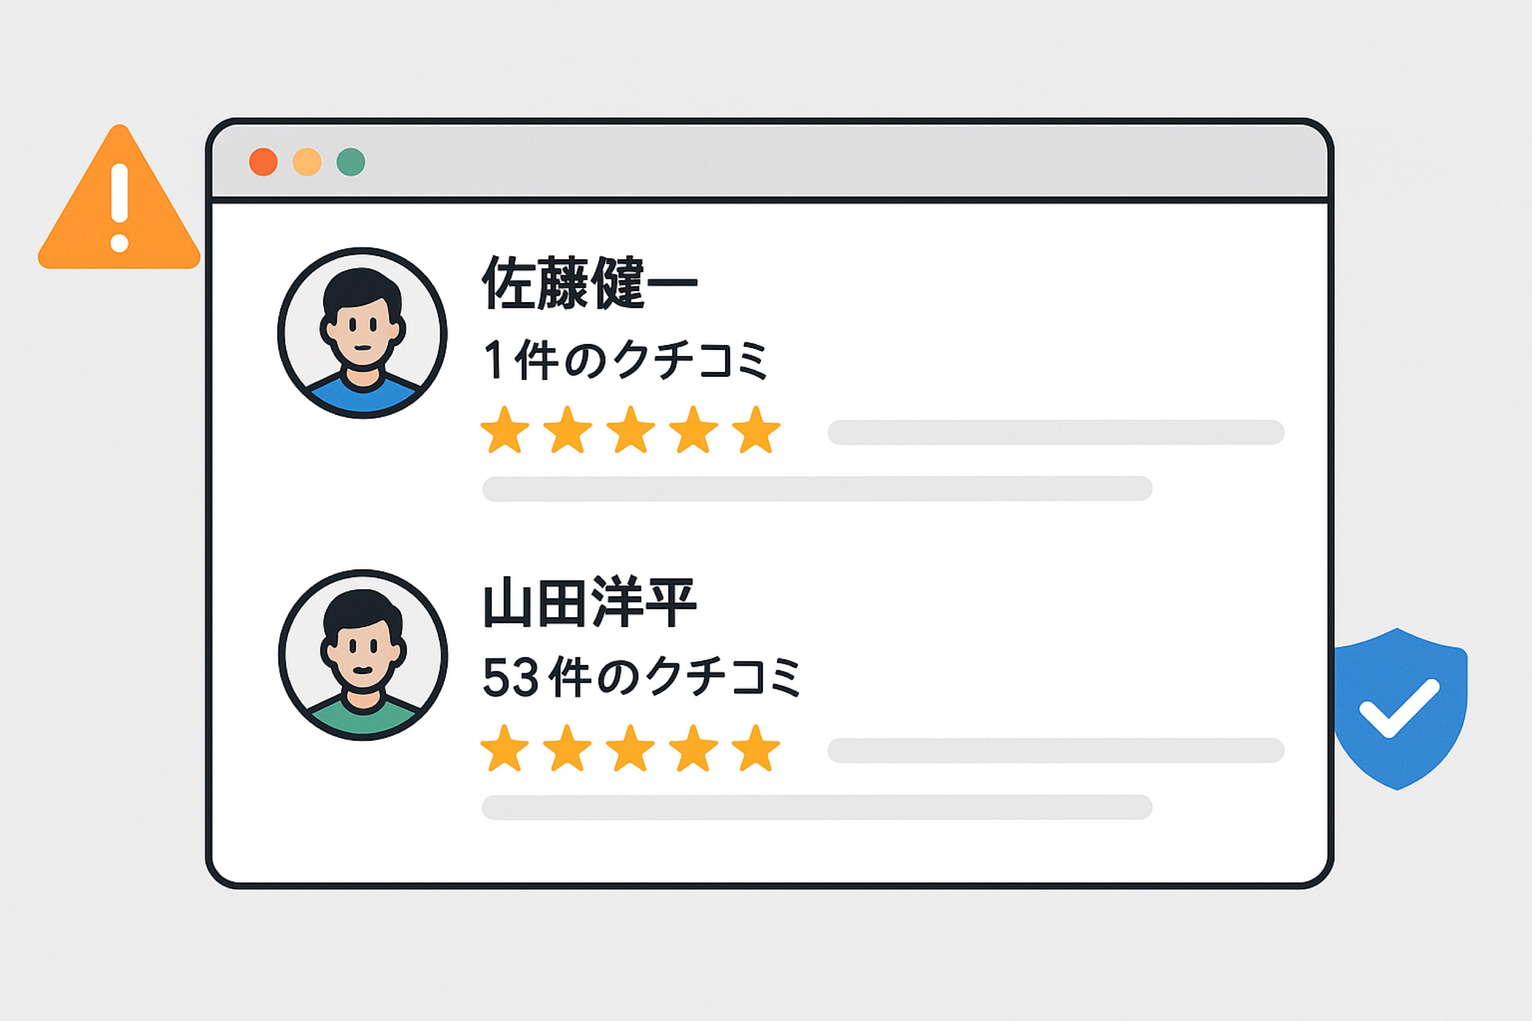Click the green window dot

[351, 162]
